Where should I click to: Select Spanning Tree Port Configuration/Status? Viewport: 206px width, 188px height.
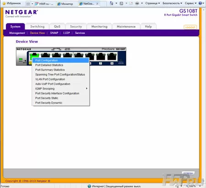(61, 75)
